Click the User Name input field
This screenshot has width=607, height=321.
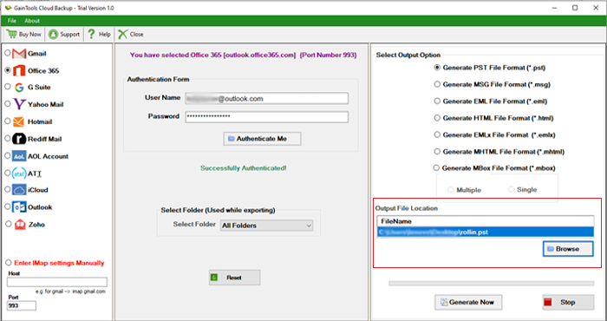point(267,98)
